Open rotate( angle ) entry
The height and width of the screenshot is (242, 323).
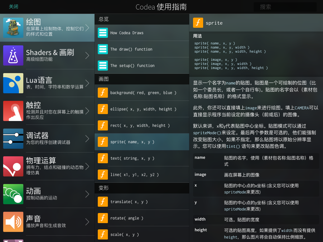[x=142, y=218]
